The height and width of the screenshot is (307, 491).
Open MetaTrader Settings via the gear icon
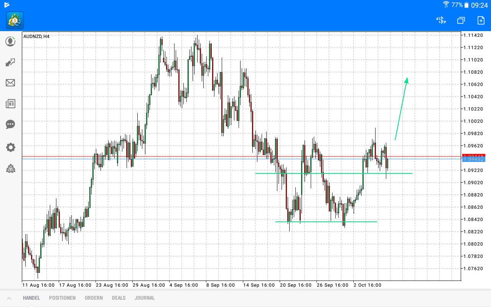[10, 147]
